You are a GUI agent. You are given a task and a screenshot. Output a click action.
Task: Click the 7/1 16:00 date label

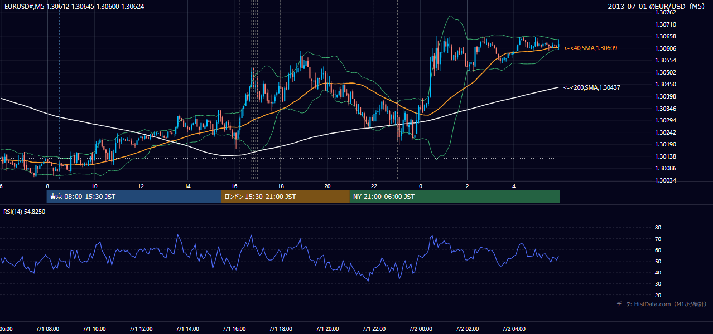(x=234, y=329)
